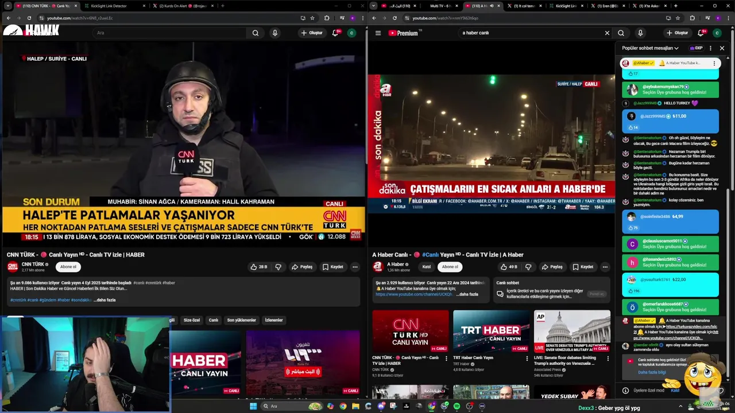
Task: Open notifications bell in right YouTube window
Action: (x=701, y=33)
